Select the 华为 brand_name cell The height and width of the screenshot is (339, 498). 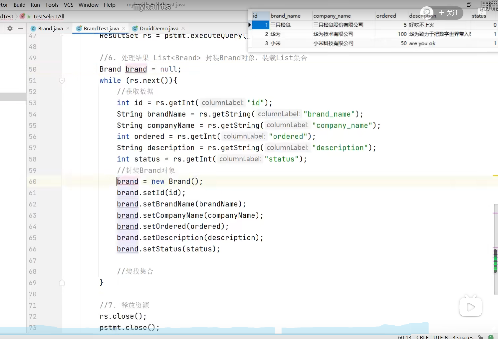tap(290, 34)
